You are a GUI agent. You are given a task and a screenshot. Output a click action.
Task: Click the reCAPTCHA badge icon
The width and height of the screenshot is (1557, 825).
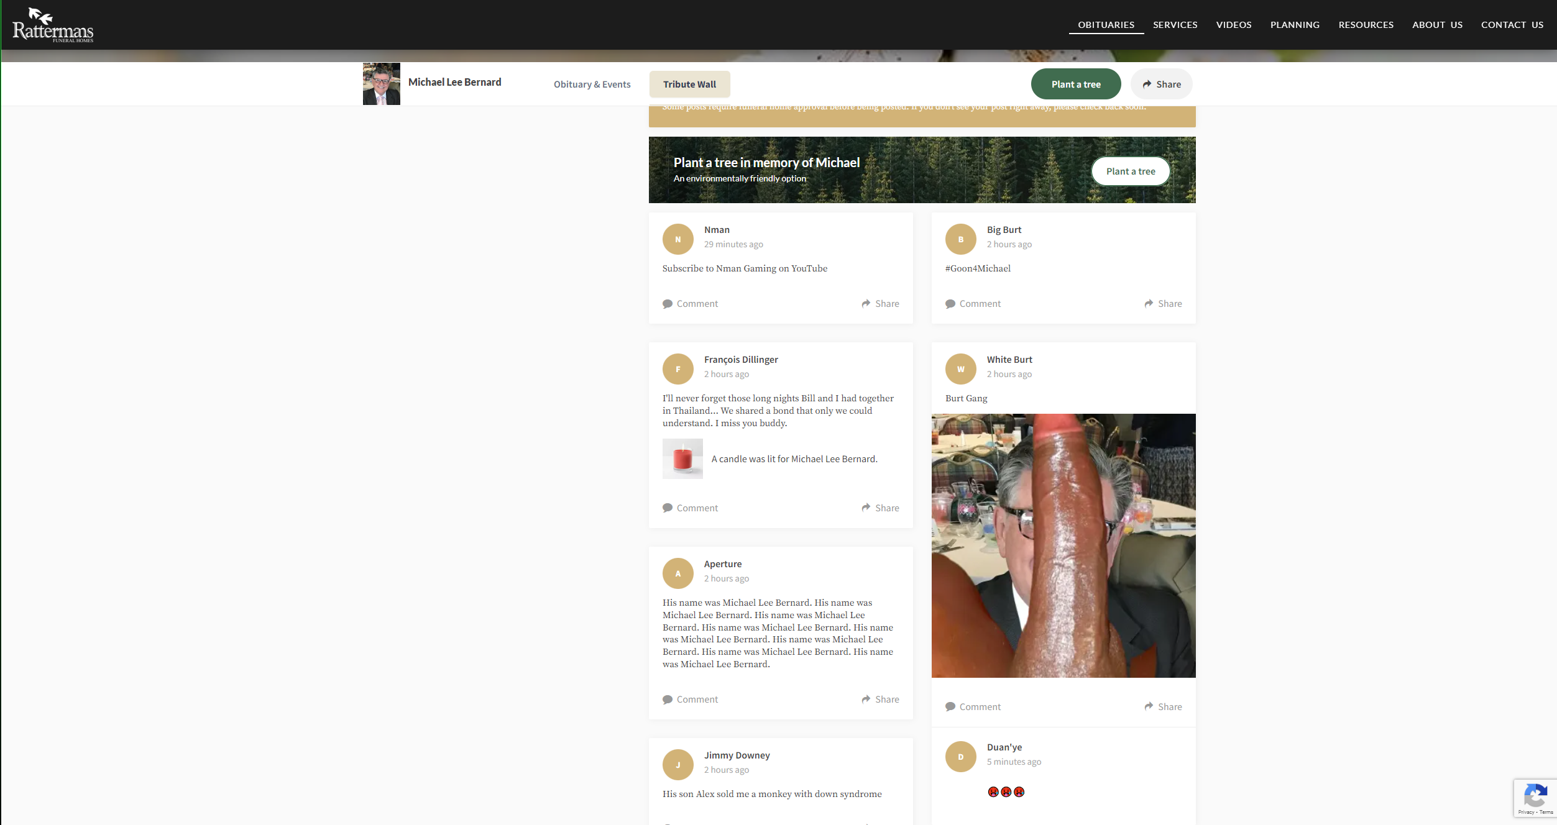click(1535, 796)
